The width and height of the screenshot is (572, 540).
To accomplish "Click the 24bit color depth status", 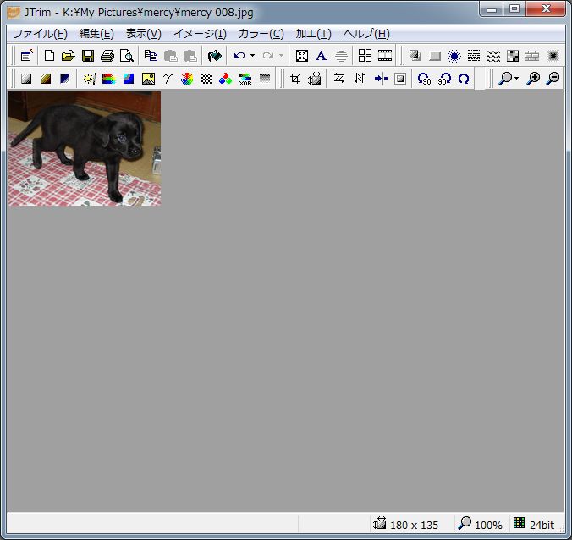I will (542, 525).
